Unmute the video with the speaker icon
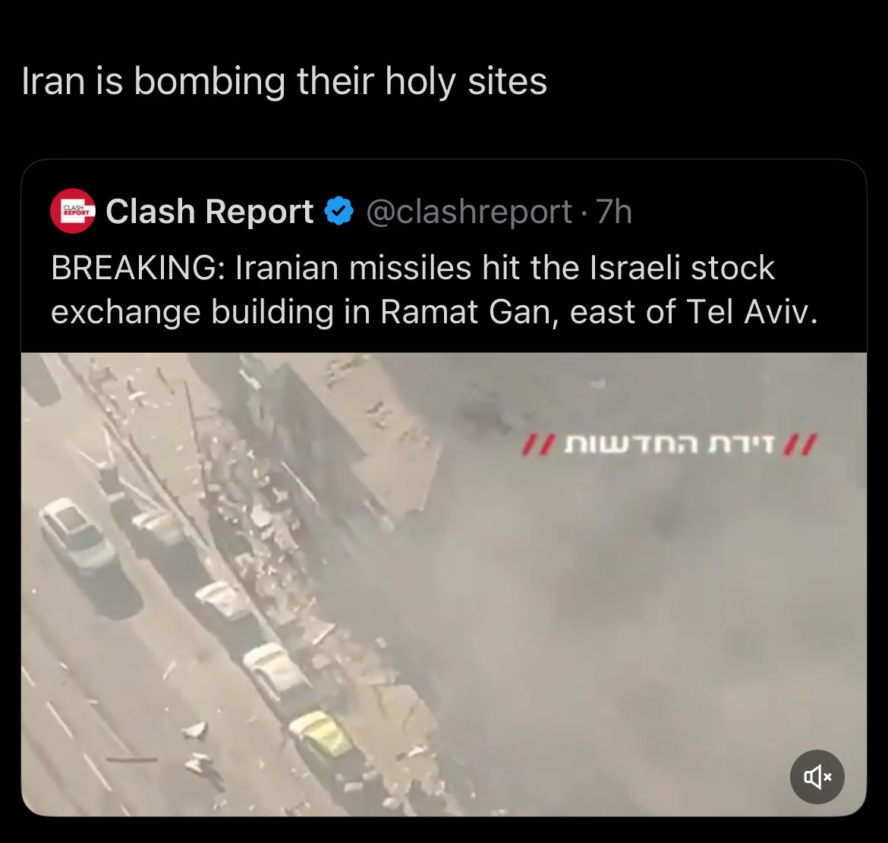 (x=817, y=777)
